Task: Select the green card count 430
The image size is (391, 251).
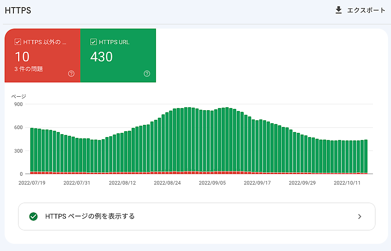Action: coord(101,57)
